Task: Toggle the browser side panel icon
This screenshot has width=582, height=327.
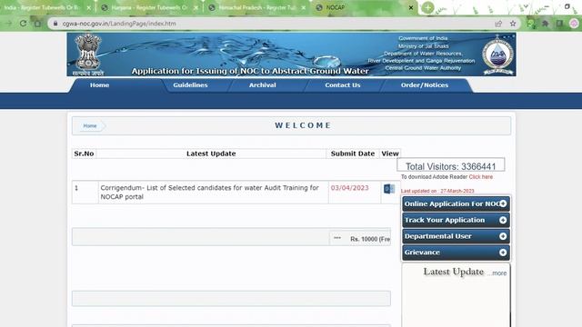Action: pos(559,24)
